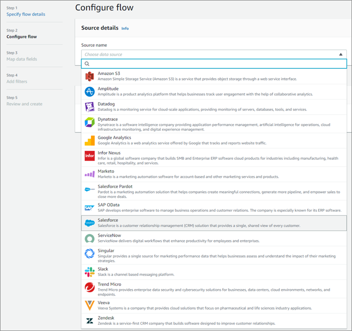
Task: Click the Configure flow step label
Action: click(22, 37)
